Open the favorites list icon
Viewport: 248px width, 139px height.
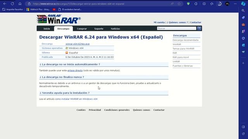tap(212, 4)
